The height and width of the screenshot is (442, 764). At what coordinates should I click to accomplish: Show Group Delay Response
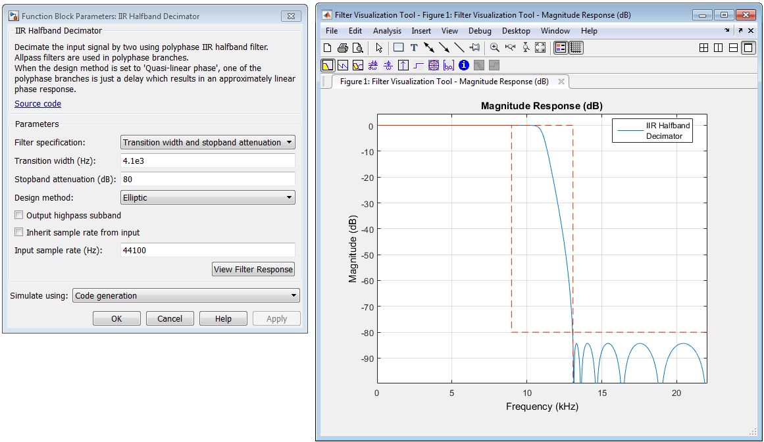[x=373, y=65]
